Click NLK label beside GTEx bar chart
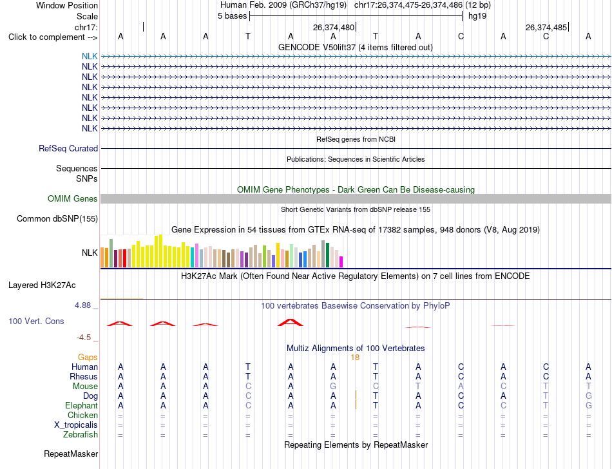The height and width of the screenshot is (469, 612). coord(90,253)
